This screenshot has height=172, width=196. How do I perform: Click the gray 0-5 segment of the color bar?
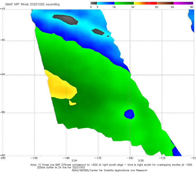tap(94, 3)
